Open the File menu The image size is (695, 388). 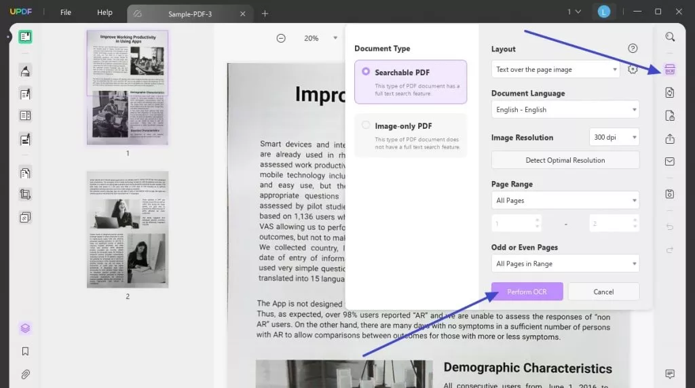(x=66, y=12)
